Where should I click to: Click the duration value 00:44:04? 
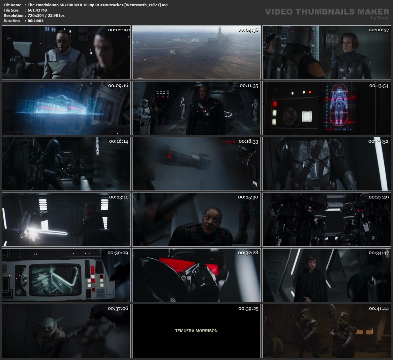click(x=36, y=21)
